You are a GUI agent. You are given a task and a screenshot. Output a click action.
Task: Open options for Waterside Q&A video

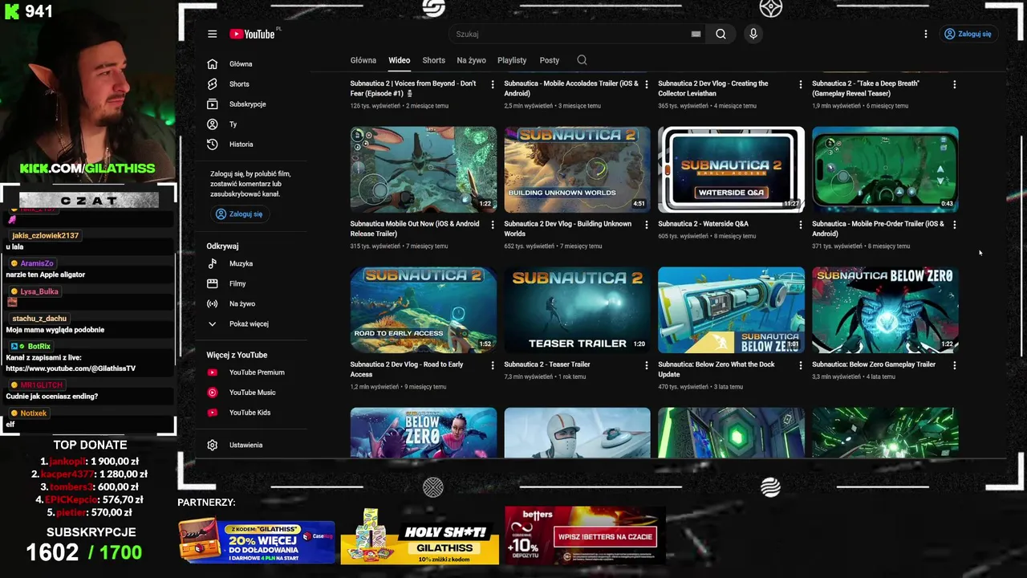(800, 225)
